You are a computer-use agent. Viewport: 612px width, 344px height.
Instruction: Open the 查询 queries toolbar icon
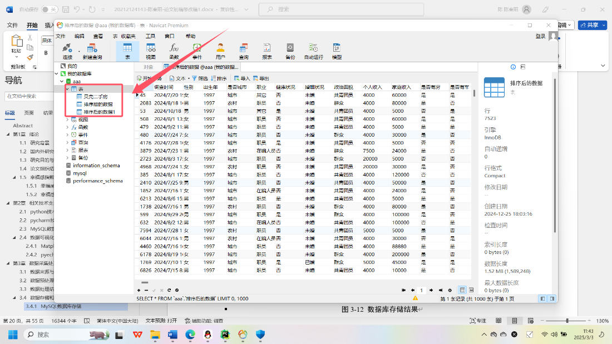click(x=244, y=51)
